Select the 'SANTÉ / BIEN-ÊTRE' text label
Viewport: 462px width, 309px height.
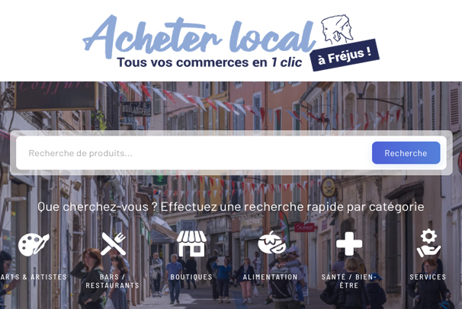(x=349, y=281)
